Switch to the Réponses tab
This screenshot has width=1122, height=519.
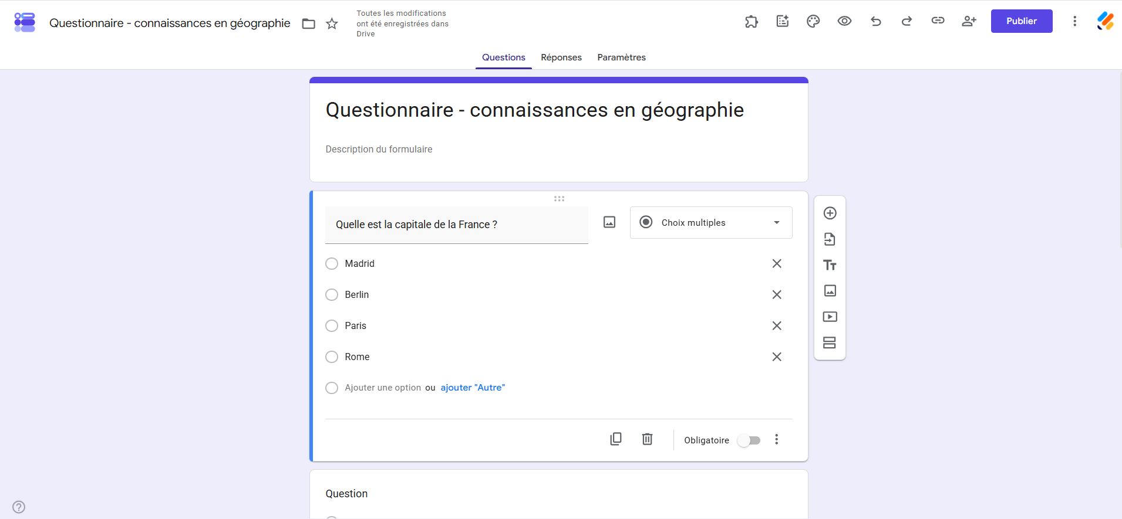pyautogui.click(x=561, y=57)
